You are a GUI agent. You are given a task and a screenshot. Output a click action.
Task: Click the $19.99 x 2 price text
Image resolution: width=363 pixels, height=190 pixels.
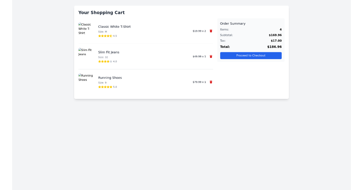coord(199,31)
